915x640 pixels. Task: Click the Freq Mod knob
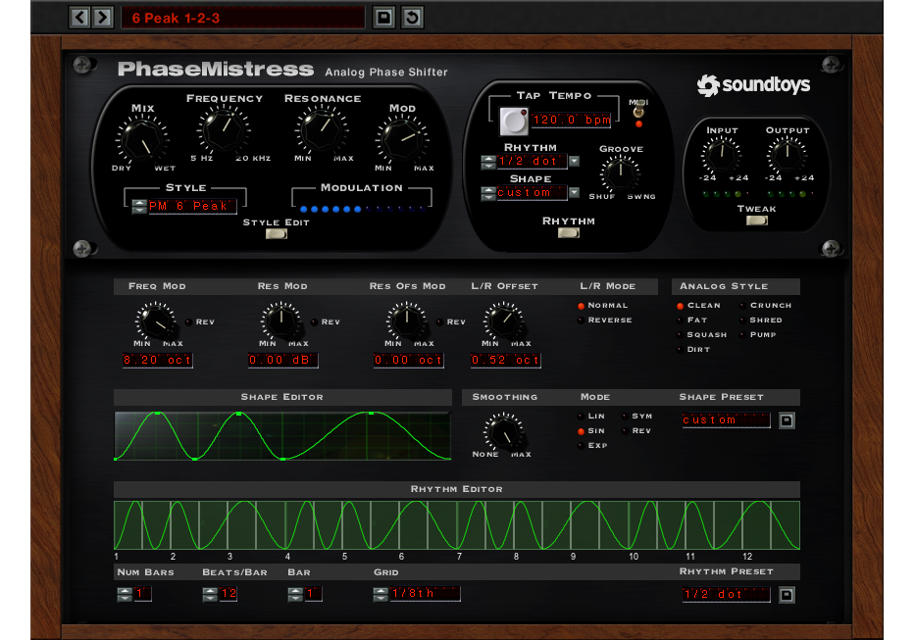coord(156,320)
